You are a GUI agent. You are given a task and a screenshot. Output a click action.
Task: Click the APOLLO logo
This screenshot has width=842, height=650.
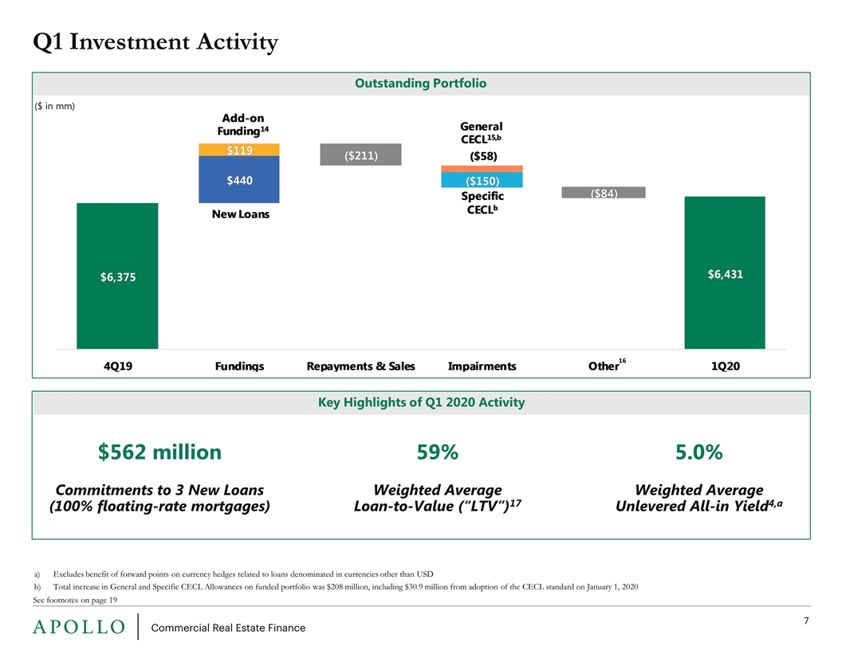(79, 627)
